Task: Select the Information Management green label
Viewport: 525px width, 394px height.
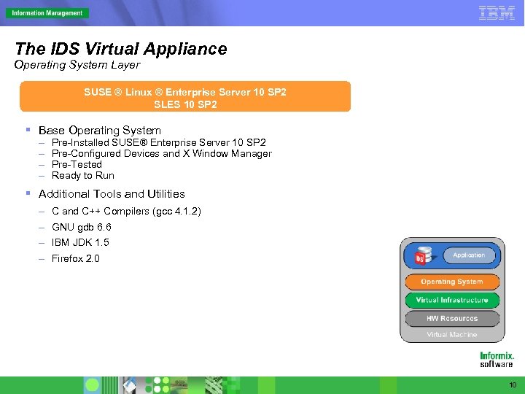Action: pyautogui.click(x=47, y=13)
